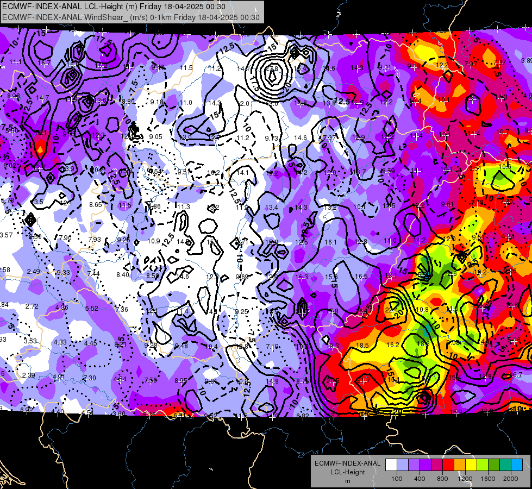Click the map value '7.93'

coord(95,239)
